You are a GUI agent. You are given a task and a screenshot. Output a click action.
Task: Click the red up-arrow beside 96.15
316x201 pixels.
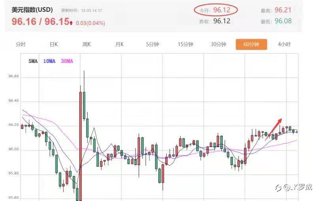click(x=71, y=23)
